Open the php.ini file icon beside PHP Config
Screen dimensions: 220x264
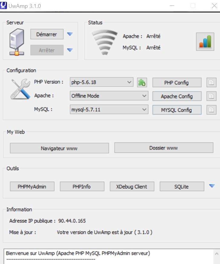tap(212, 83)
